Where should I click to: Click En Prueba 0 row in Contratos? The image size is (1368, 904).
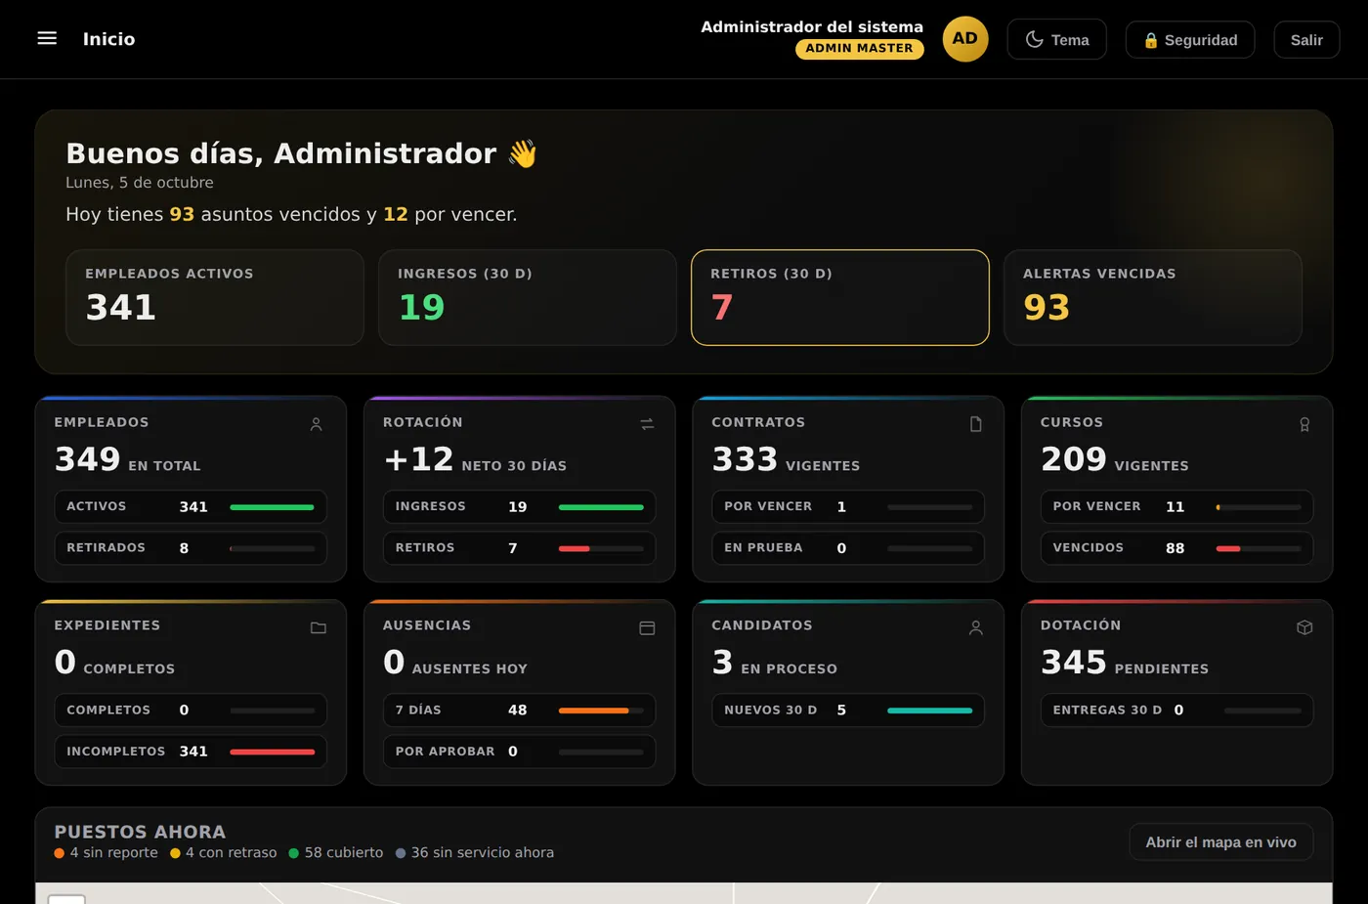click(x=848, y=547)
